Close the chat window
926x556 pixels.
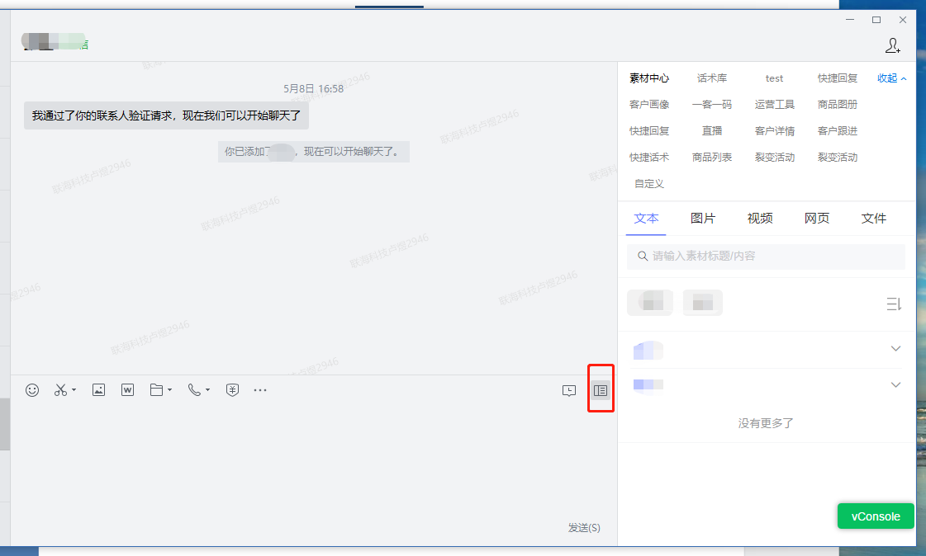(x=902, y=20)
